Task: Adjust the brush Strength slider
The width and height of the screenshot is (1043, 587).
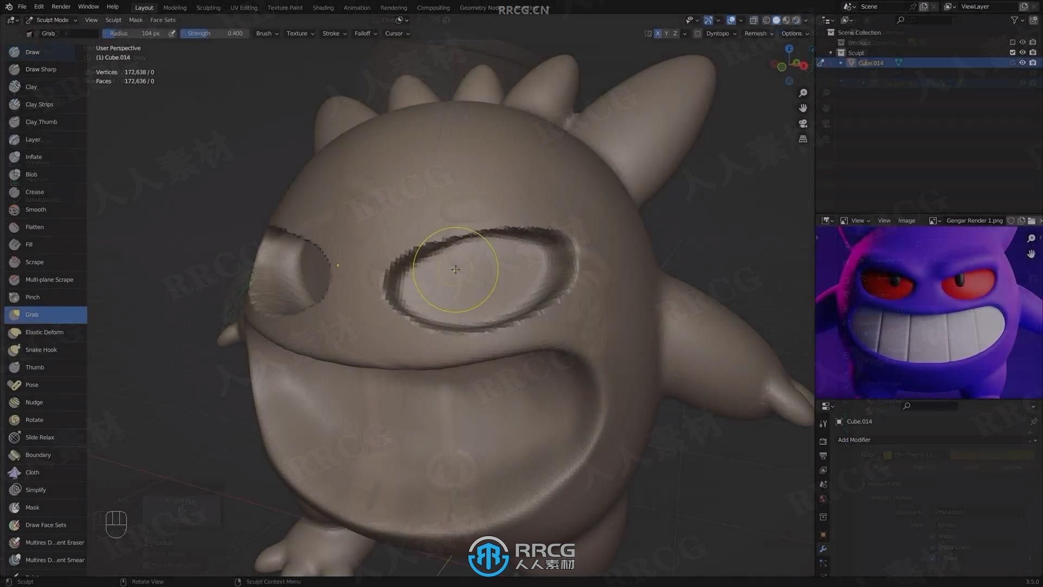Action: 215,34
